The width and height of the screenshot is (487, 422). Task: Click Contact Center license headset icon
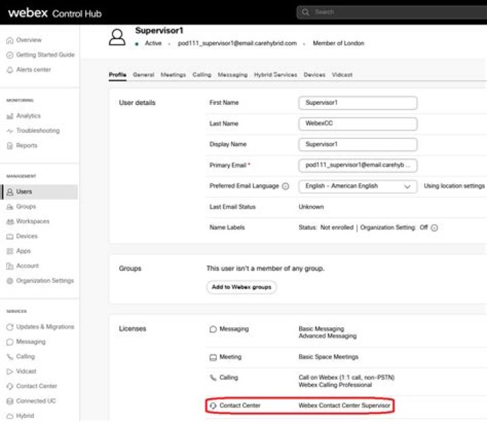213,406
